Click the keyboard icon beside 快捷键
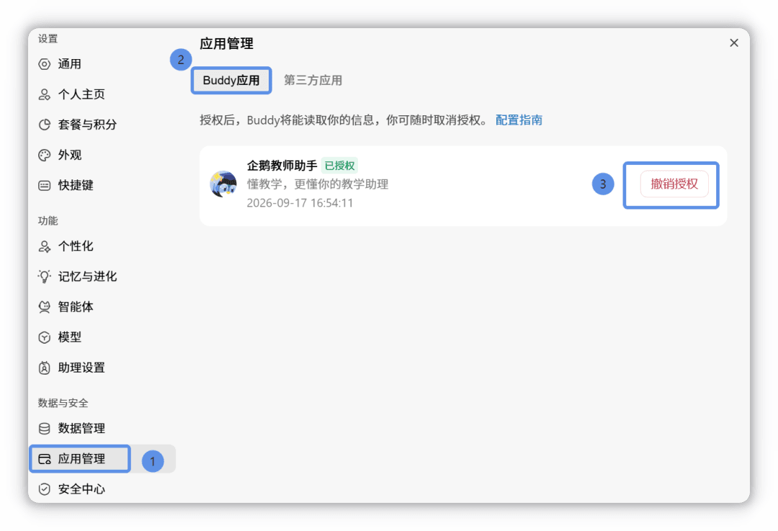The height and width of the screenshot is (531, 778). [44, 186]
